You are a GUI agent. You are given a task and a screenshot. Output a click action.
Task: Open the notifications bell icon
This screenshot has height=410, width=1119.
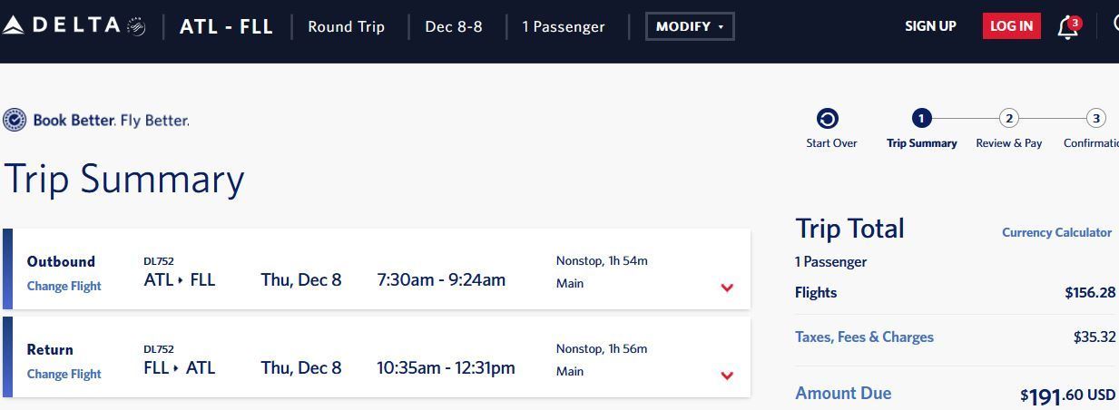(1068, 27)
